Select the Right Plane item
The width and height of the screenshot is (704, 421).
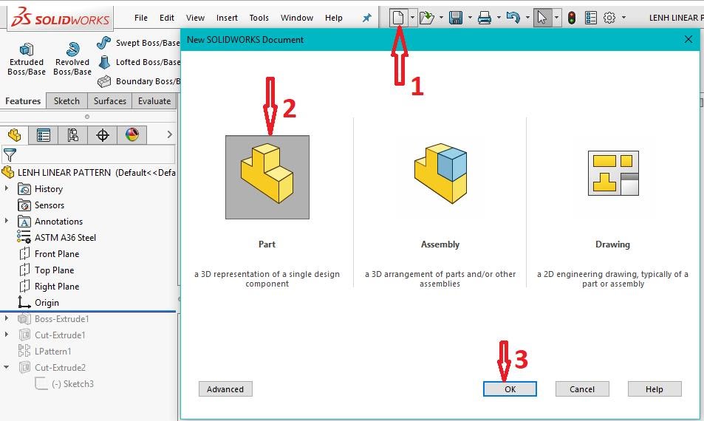(x=49, y=287)
